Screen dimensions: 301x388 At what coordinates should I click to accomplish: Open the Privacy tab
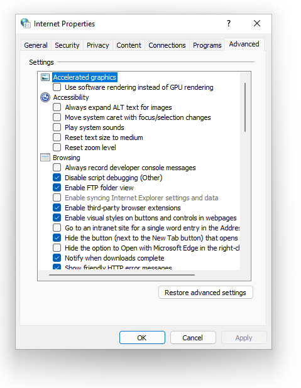point(98,45)
